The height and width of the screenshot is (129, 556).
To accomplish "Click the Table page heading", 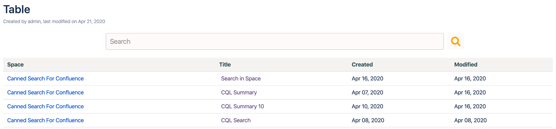I will point(17,10).
